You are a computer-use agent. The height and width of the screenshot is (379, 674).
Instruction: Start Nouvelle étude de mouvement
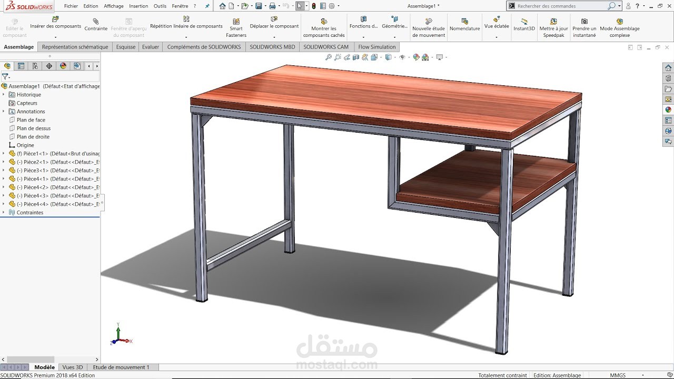[x=429, y=28]
